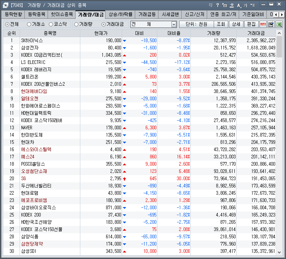The width and height of the screenshot is (286, 259).
Task: Sort by the 현재가 column header
Action: tap(101, 33)
